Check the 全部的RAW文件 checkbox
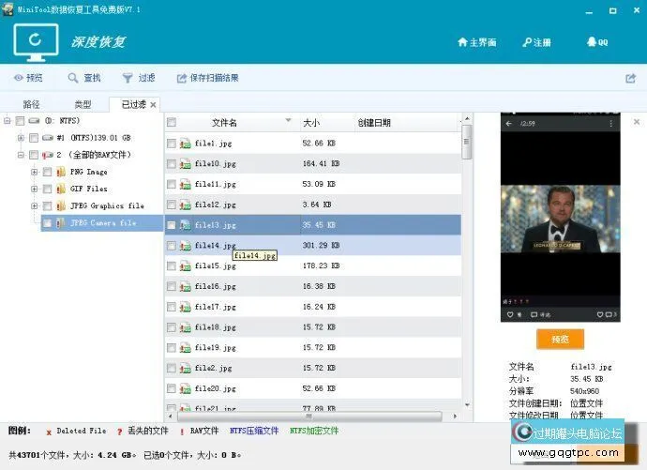The width and height of the screenshot is (647, 470). (34, 155)
